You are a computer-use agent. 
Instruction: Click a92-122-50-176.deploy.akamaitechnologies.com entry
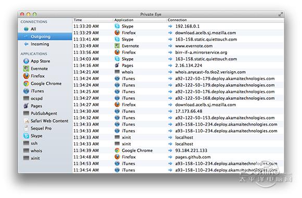[x=225, y=91]
